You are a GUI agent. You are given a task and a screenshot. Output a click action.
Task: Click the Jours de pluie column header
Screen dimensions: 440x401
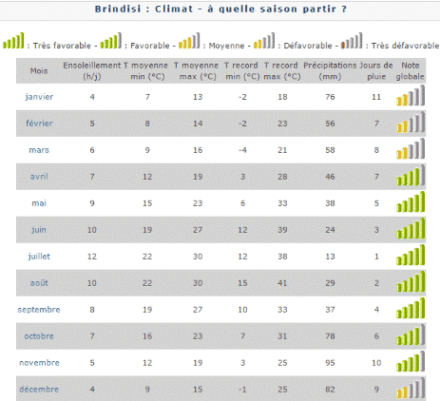point(376,70)
